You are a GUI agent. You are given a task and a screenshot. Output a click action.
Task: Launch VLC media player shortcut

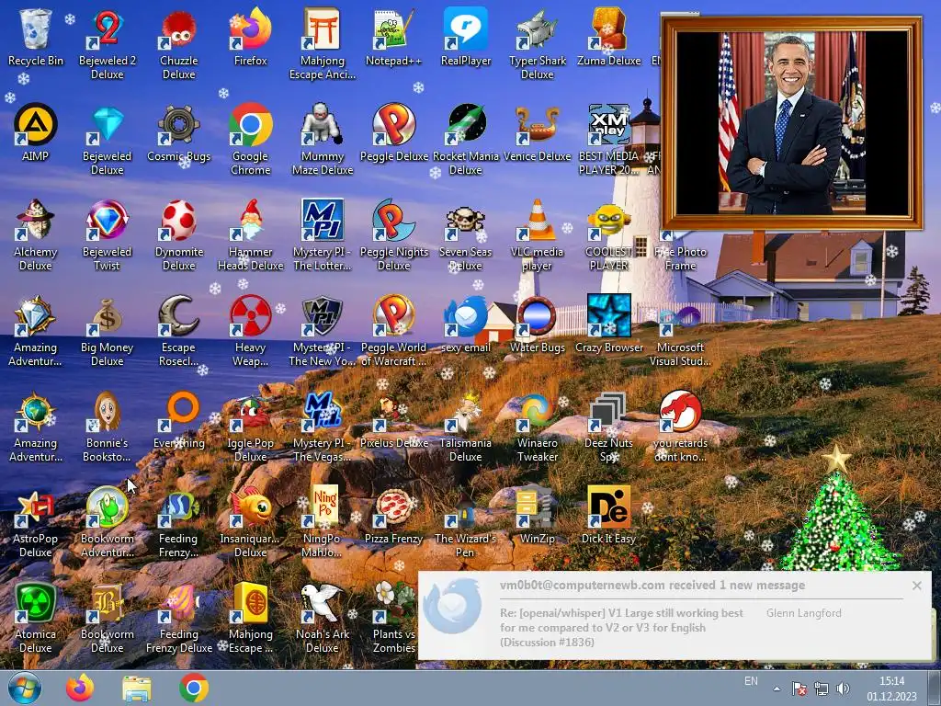537,234
